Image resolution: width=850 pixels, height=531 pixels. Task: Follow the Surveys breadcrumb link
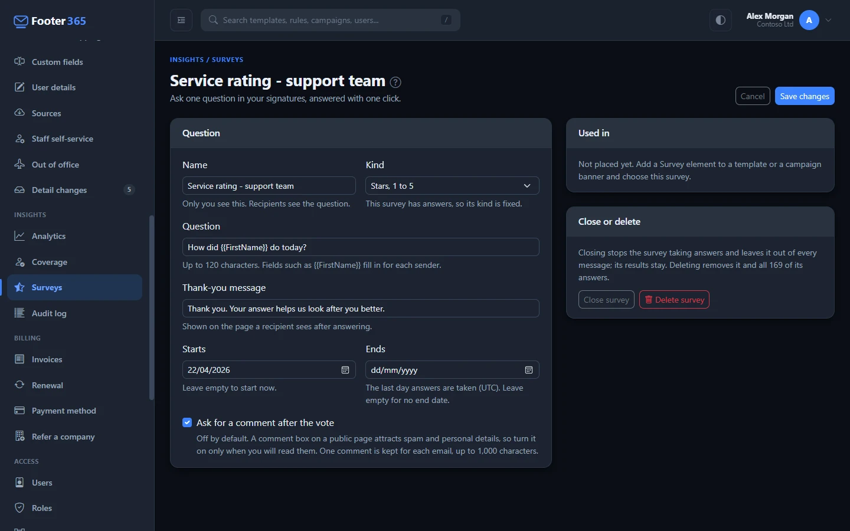coord(227,60)
